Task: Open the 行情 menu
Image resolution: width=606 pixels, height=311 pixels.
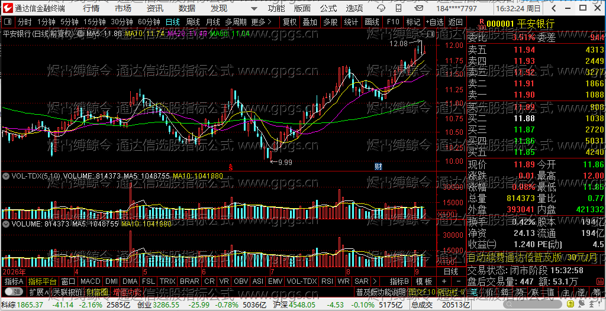Action: coord(91,8)
